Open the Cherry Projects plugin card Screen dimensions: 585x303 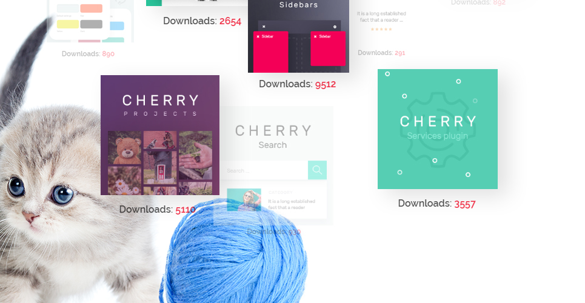pyautogui.click(x=160, y=135)
